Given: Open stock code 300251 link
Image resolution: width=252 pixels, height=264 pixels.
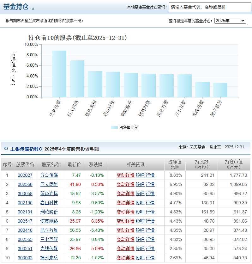Looking at the screenshot, I should click(25, 249).
